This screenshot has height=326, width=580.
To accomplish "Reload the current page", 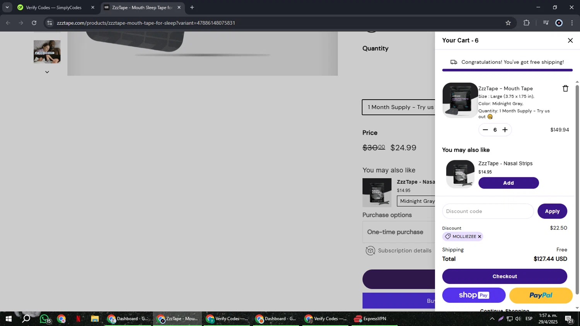I will [34, 23].
